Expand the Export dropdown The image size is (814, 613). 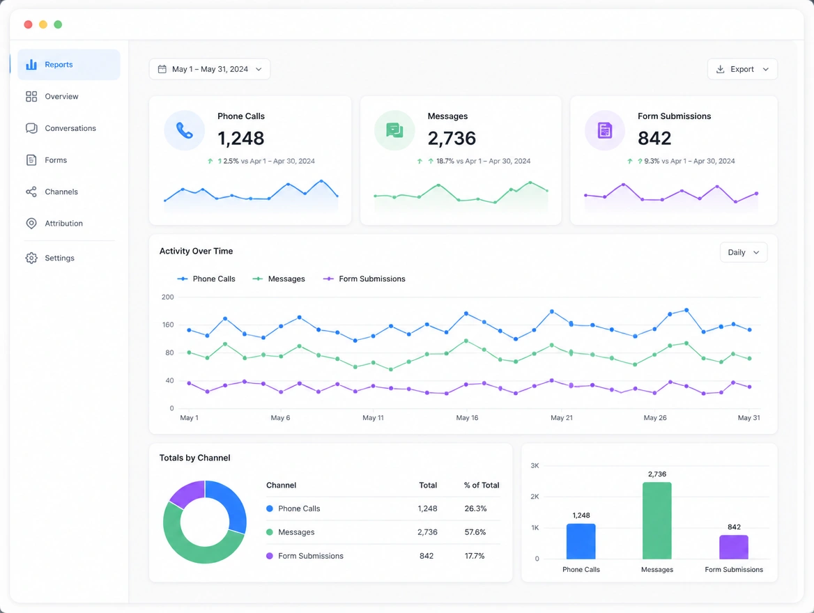point(742,69)
